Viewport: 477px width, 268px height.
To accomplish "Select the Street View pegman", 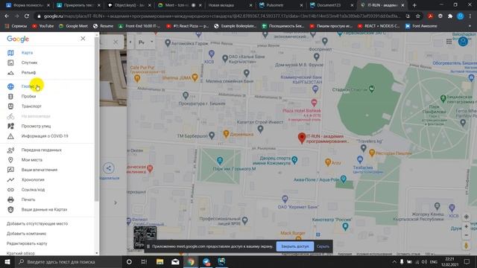I will 467,246.
